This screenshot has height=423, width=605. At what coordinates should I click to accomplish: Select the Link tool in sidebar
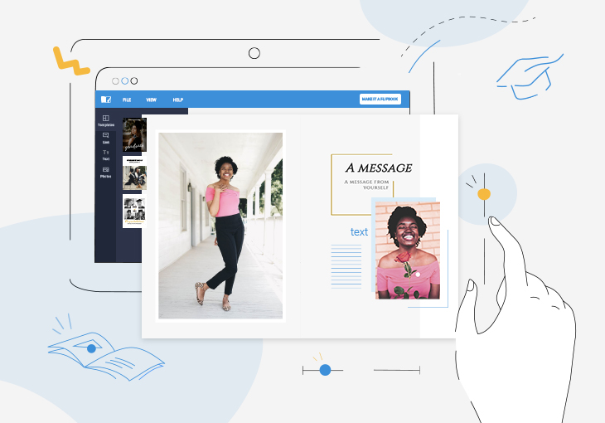click(x=106, y=138)
